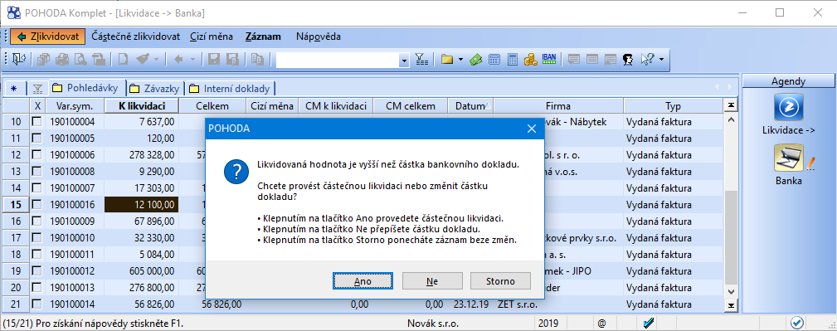Tick the checkbox for row 190100006

[x=36, y=155]
